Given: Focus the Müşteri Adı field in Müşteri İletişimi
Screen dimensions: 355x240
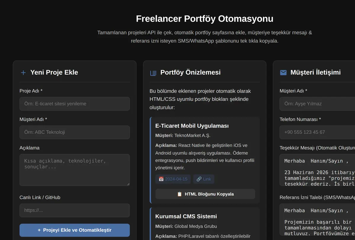Looking at the screenshot, I should coord(317,104).
